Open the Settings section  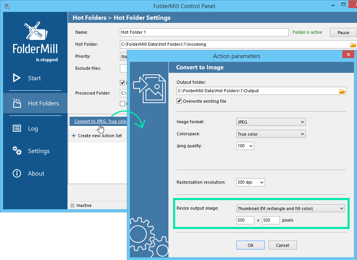(x=39, y=151)
